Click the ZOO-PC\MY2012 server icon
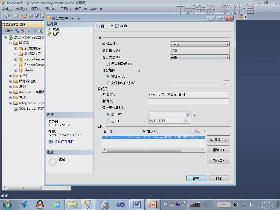The image size is (280, 210). pos(11,37)
